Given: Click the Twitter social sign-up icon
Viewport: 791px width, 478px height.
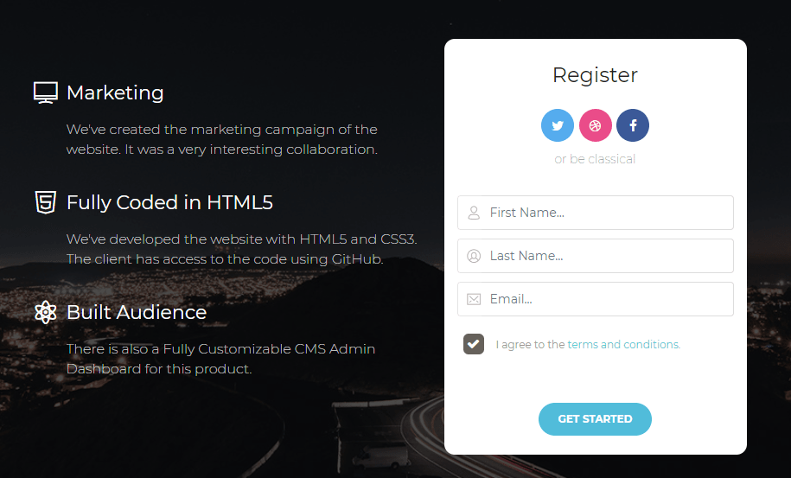Looking at the screenshot, I should coord(558,125).
